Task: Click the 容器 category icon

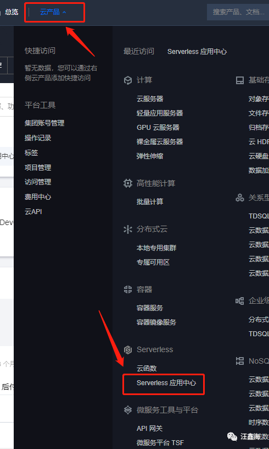Action: [x=128, y=289]
